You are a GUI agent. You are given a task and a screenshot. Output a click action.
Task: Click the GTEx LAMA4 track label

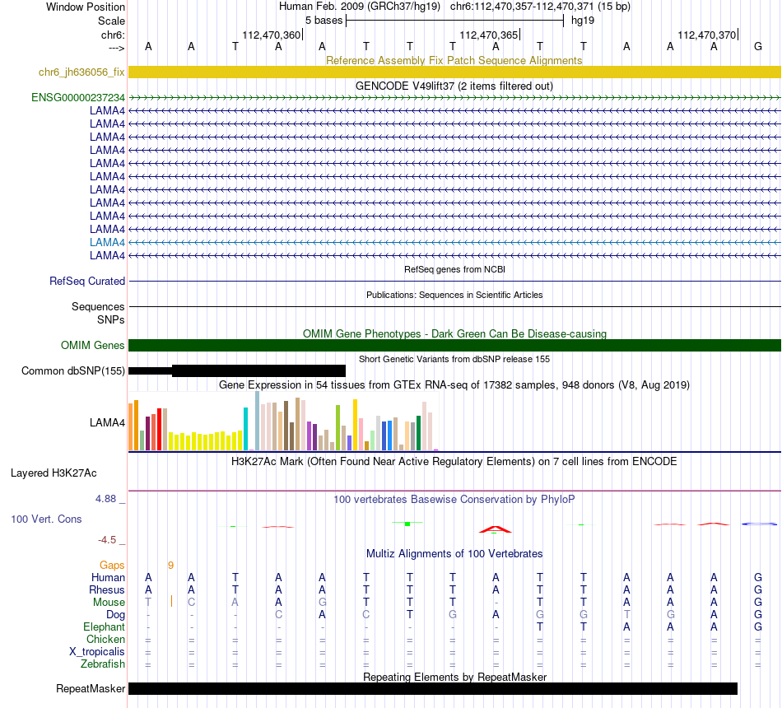[107, 422]
